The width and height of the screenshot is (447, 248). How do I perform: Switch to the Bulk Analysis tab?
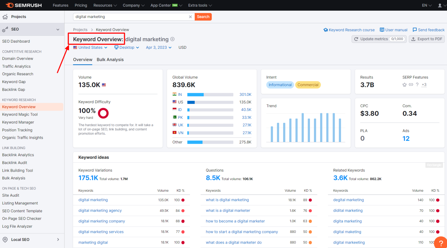tap(110, 60)
